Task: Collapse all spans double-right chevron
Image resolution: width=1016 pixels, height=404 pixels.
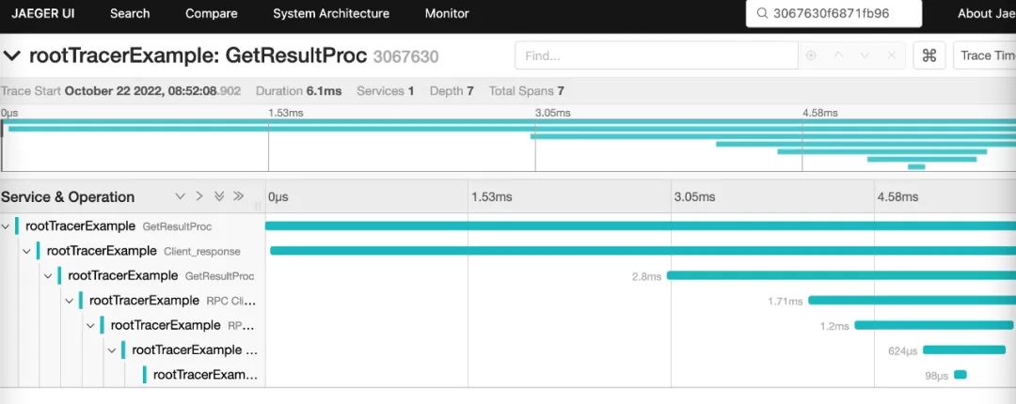Action: coord(238,196)
